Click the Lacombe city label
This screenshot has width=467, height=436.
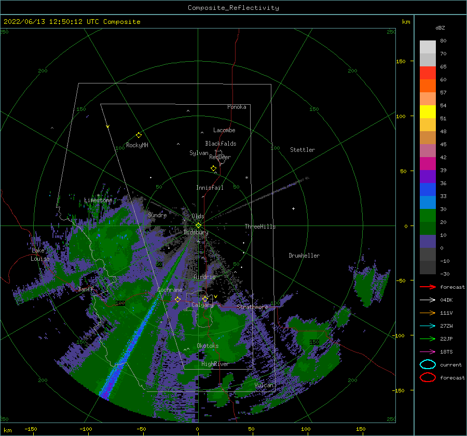pos(224,130)
